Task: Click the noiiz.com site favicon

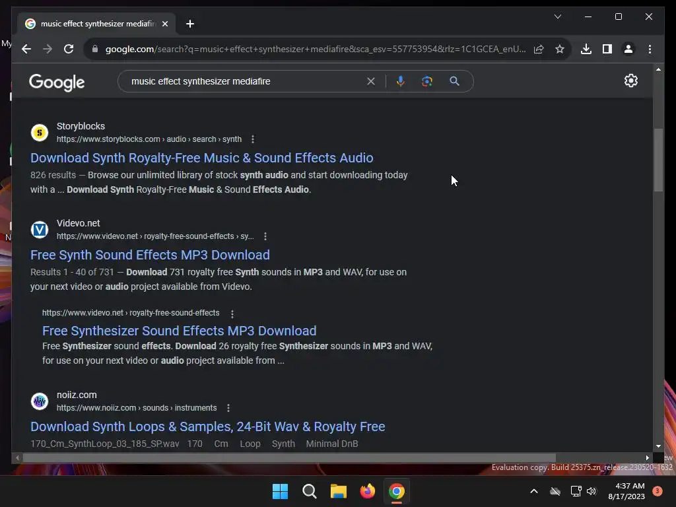Action: (x=40, y=401)
